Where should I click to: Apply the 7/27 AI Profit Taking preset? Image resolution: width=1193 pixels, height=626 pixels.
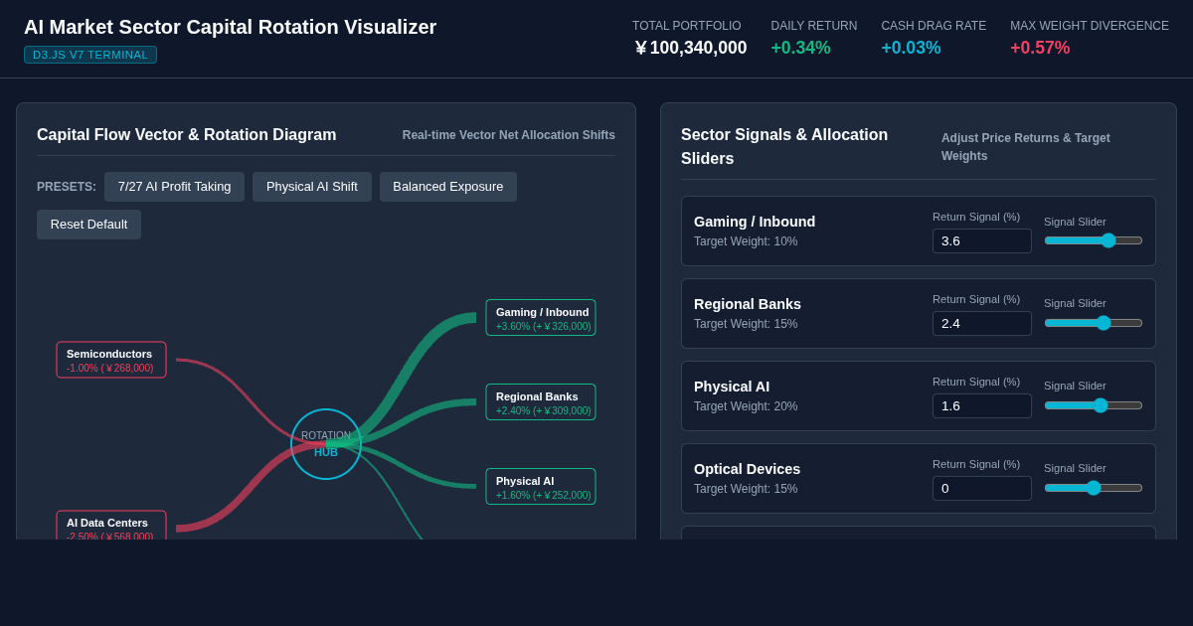click(174, 187)
